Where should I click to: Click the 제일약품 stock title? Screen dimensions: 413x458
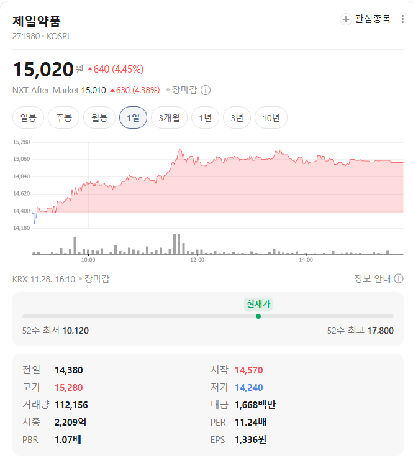coord(37,21)
